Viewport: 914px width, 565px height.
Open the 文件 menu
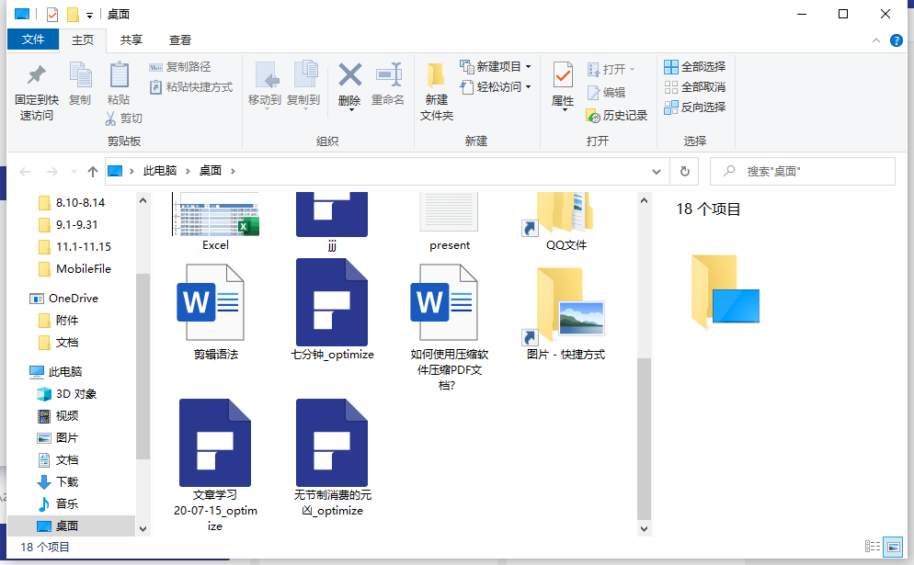pyautogui.click(x=33, y=40)
